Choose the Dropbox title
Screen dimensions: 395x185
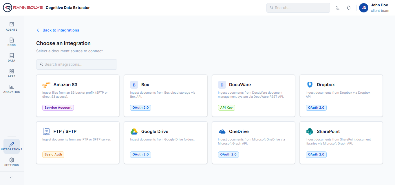click(x=326, y=85)
